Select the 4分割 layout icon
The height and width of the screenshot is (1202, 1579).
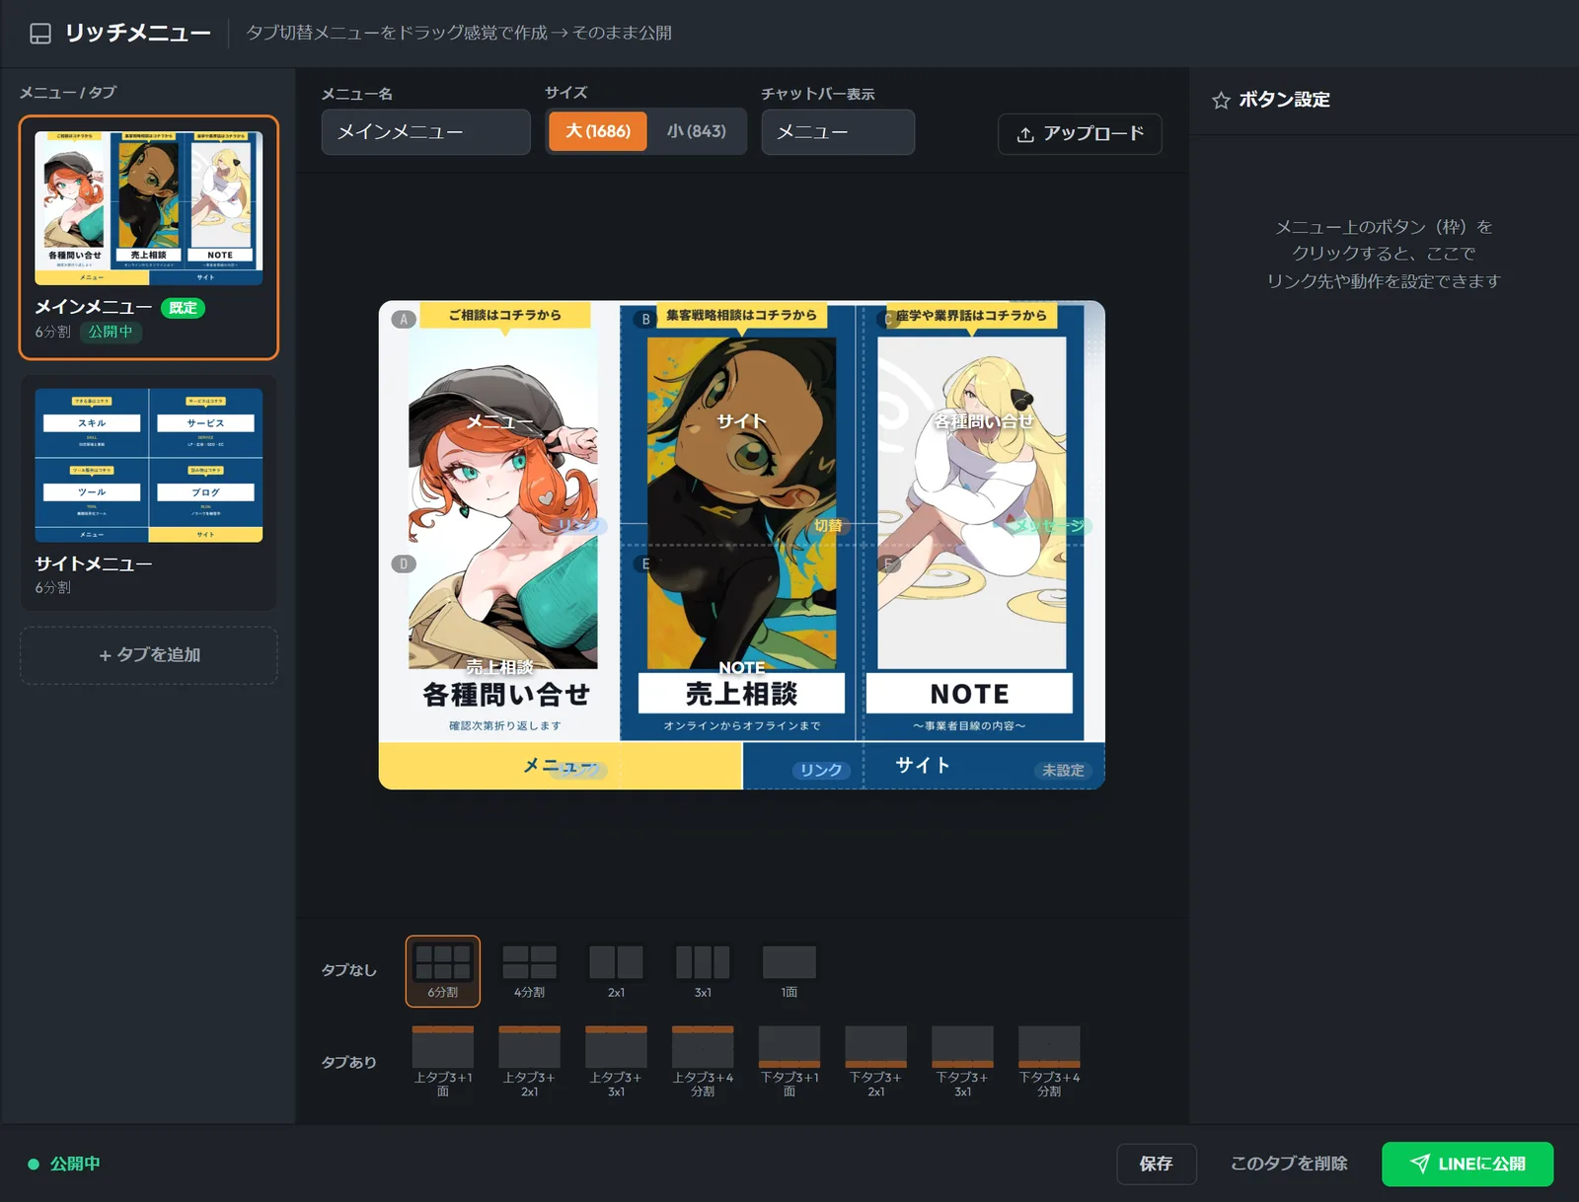(x=529, y=971)
